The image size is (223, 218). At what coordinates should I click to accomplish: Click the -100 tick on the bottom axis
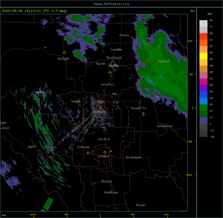click(32, 214)
